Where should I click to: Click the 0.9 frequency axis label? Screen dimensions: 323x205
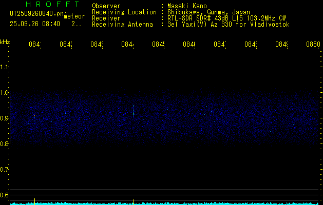coord(5,118)
